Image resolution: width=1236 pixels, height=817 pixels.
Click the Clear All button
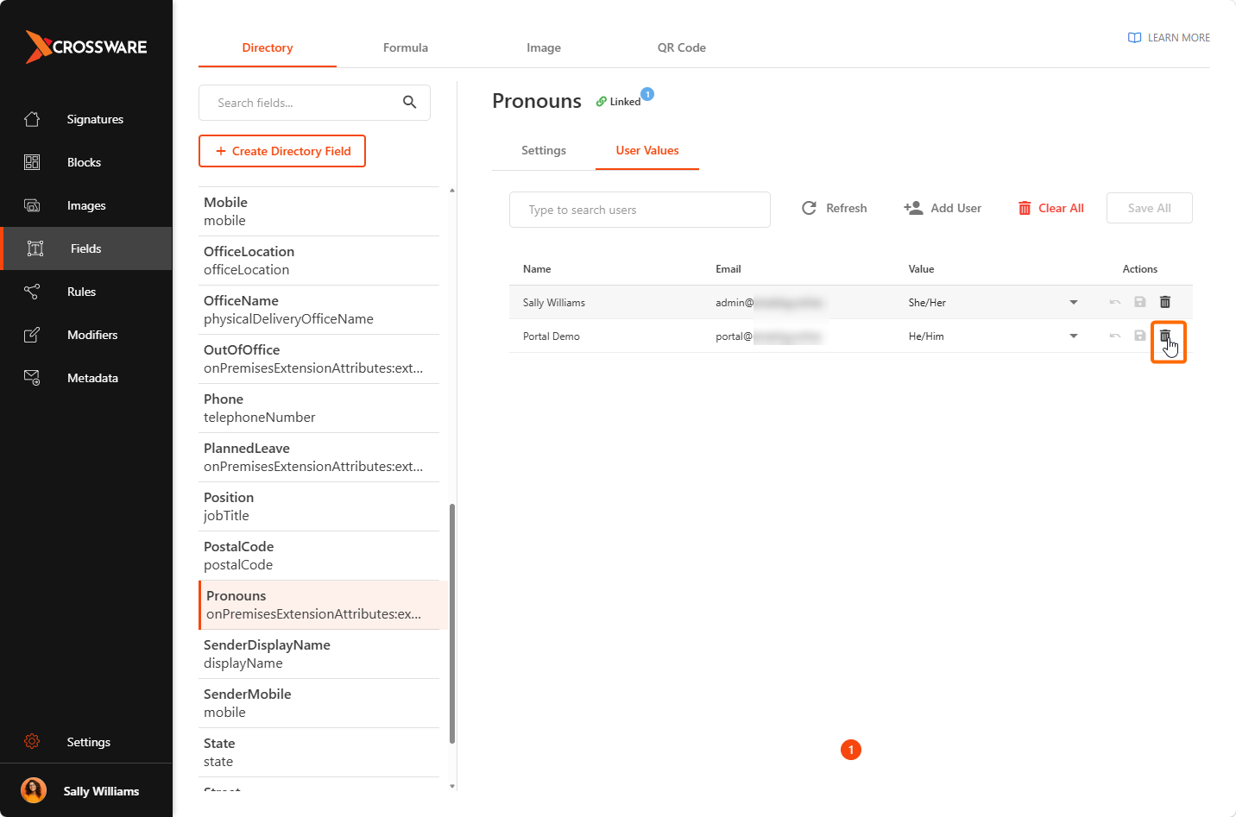tap(1051, 208)
